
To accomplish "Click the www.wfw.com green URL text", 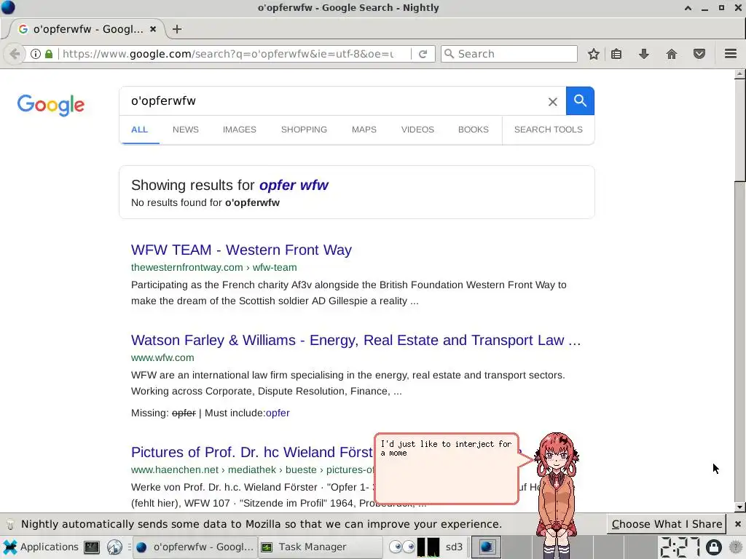I will tap(162, 357).
